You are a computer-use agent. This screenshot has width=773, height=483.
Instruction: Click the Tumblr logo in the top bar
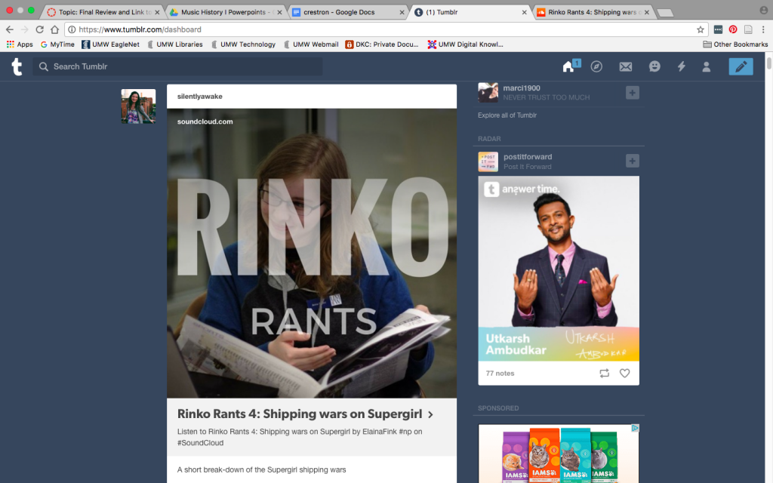(x=17, y=66)
